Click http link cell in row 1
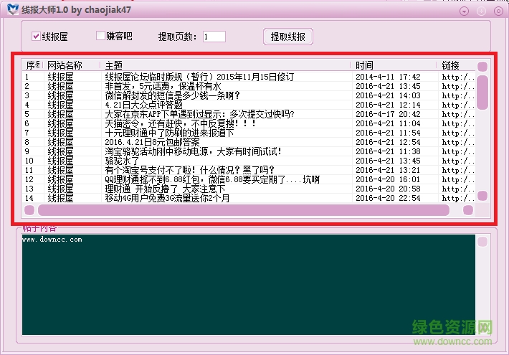The width and height of the screenshot is (509, 355). tap(458, 77)
